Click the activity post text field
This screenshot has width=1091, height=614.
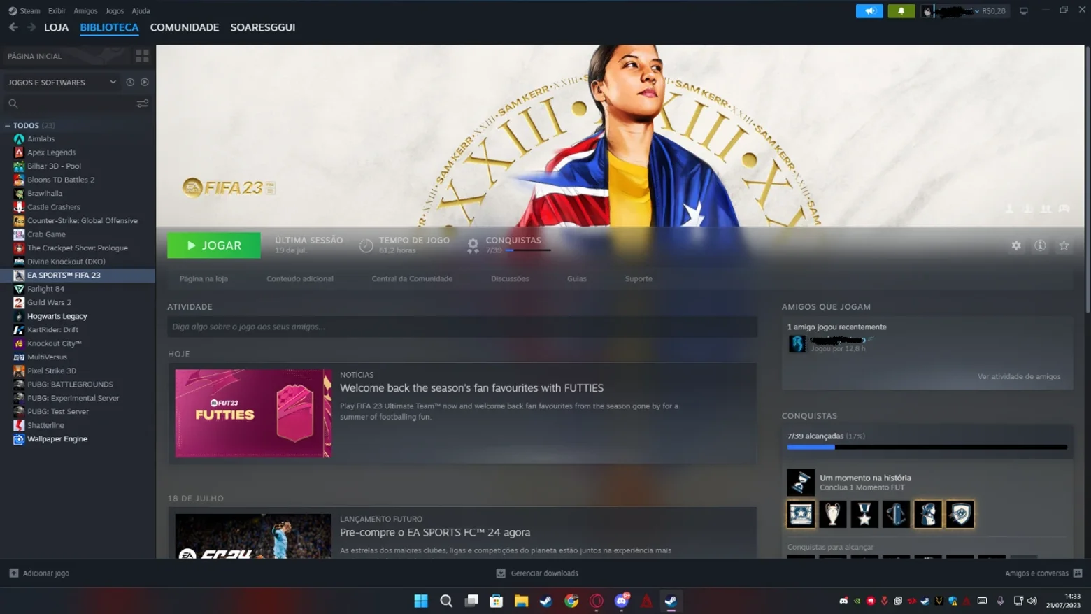(x=462, y=327)
